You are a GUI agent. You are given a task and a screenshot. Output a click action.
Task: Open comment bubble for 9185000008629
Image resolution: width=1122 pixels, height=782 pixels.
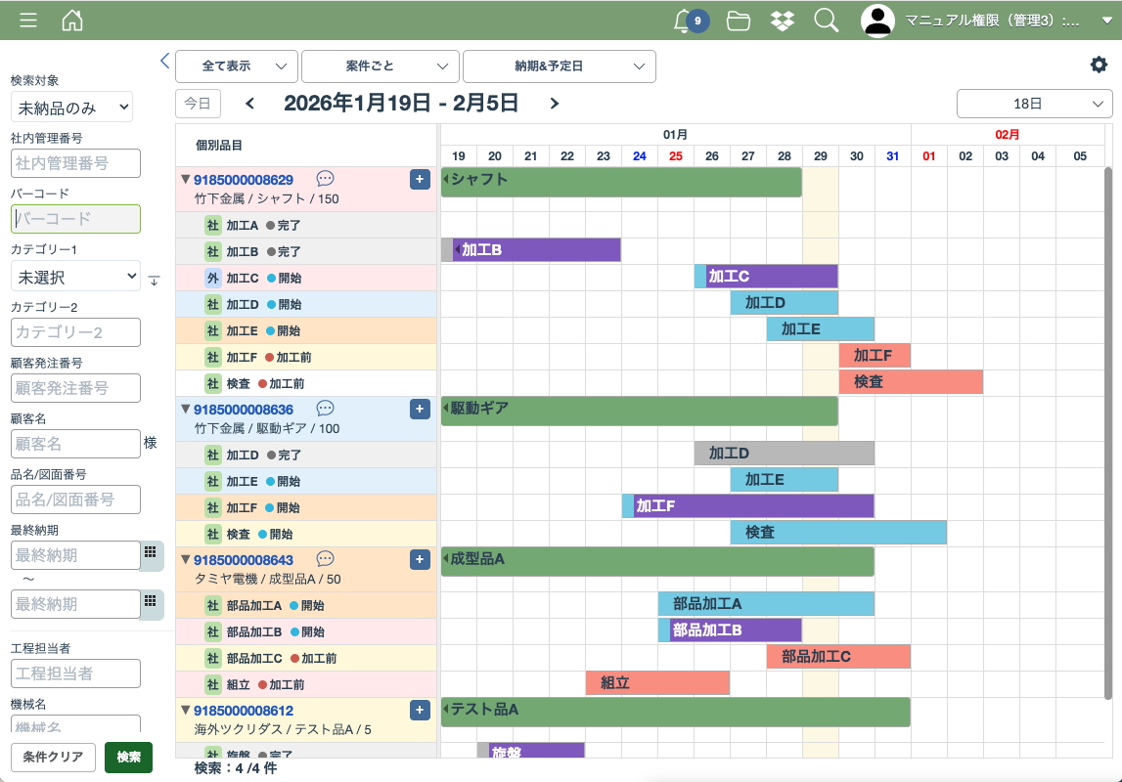[x=326, y=179]
